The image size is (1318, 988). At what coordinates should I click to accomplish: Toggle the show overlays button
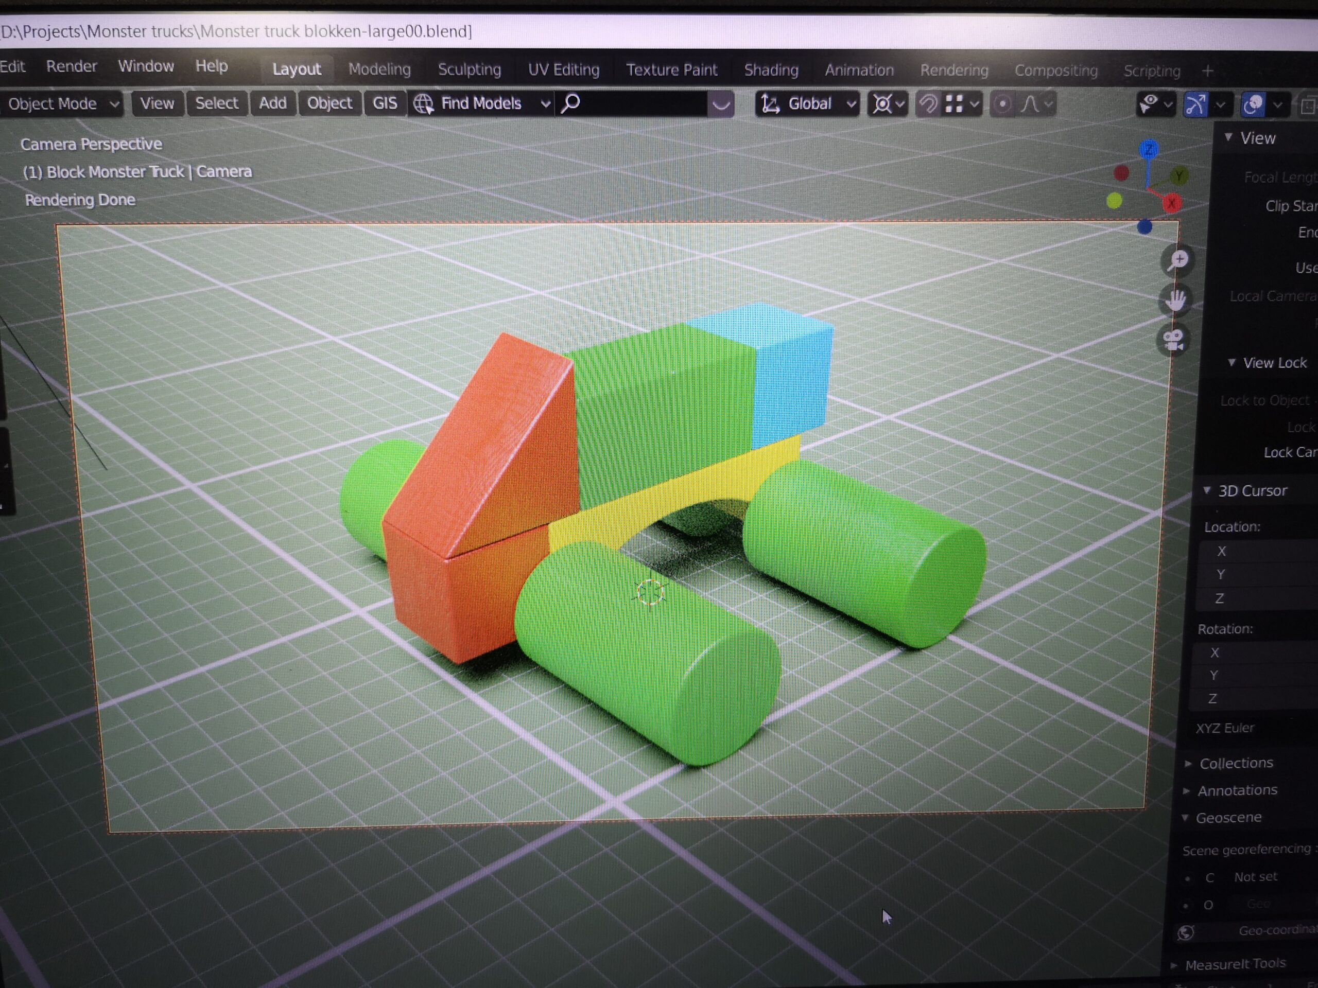pos(1253,105)
